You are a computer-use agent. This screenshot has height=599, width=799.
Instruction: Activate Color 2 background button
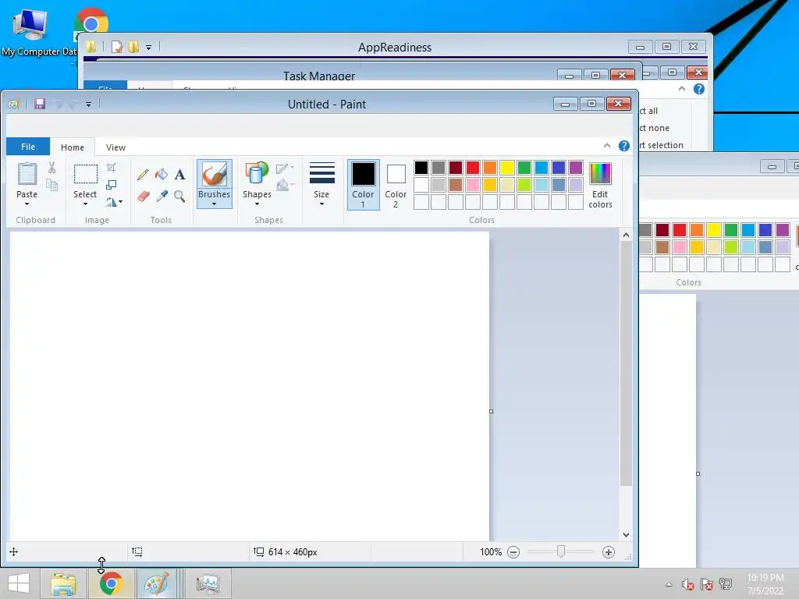tap(396, 184)
